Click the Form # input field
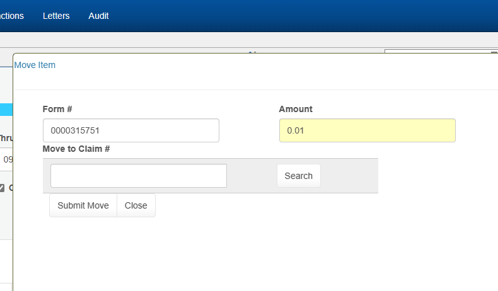498x291 pixels. tap(130, 130)
